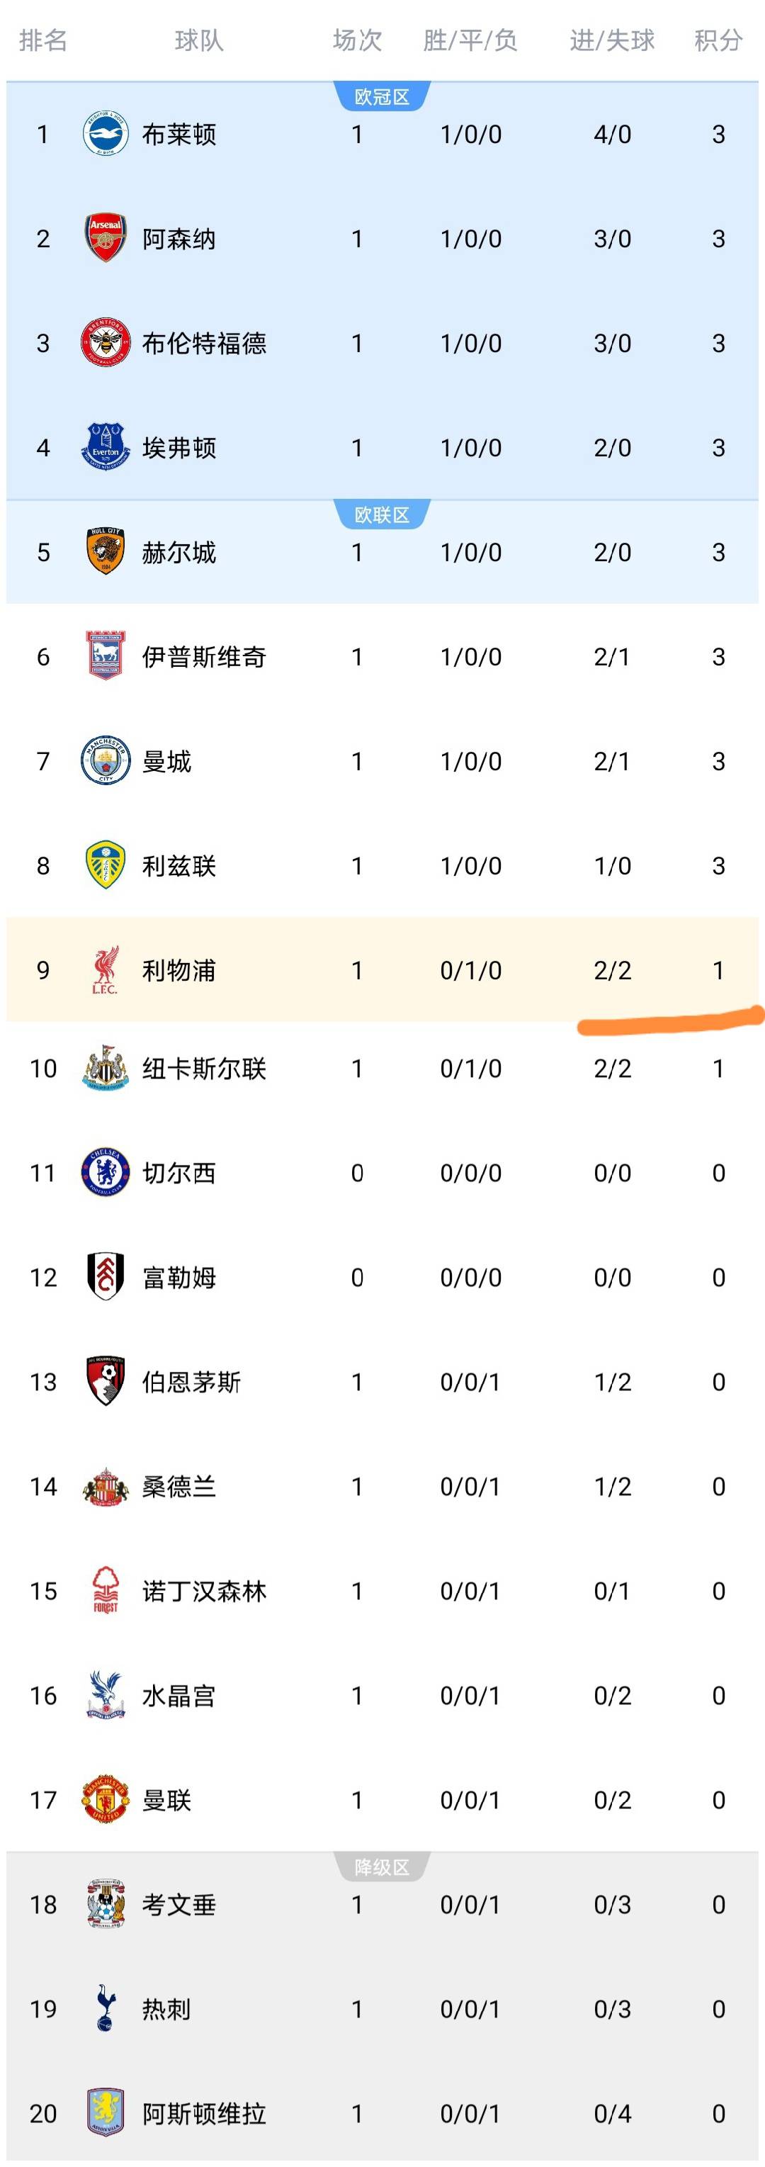Select the Hull City tiger badge
Screen dimensions: 765x2167
(105, 551)
